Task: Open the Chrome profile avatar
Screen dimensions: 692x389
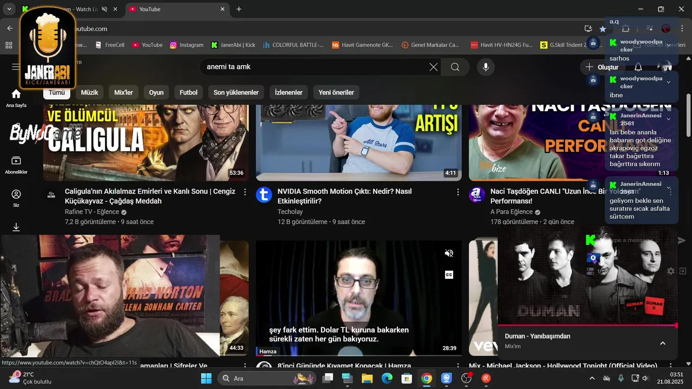Action: click(666, 29)
